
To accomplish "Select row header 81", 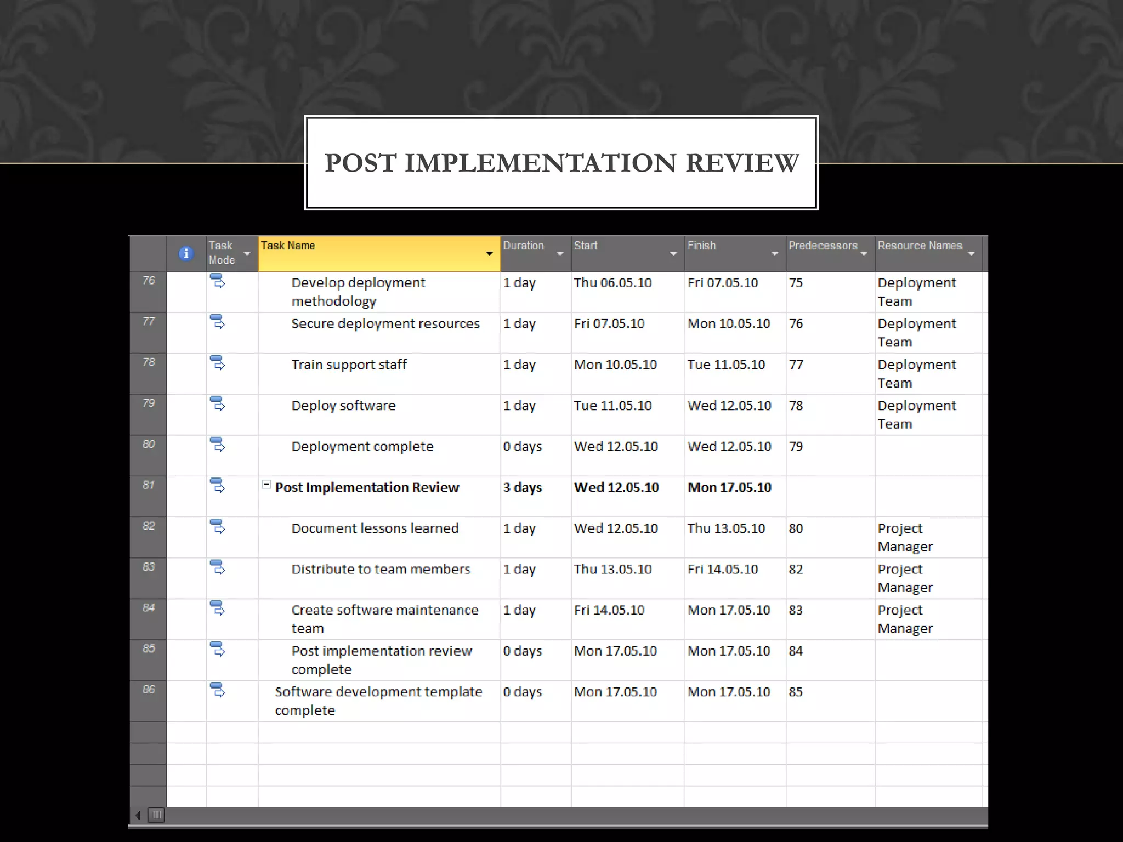I will coord(148,496).
